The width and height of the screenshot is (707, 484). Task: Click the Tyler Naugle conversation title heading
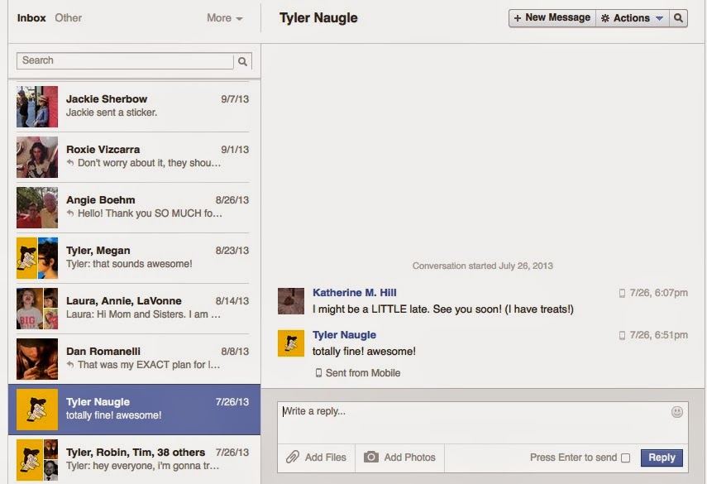click(318, 18)
